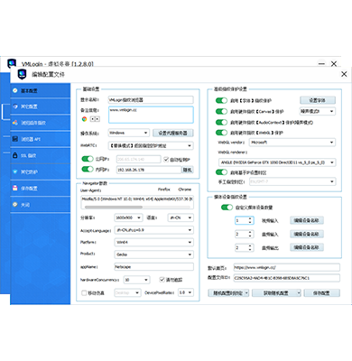Click the 关闭 sidebar icon
This screenshot has width=352, height=361.
pyautogui.click(x=15, y=205)
